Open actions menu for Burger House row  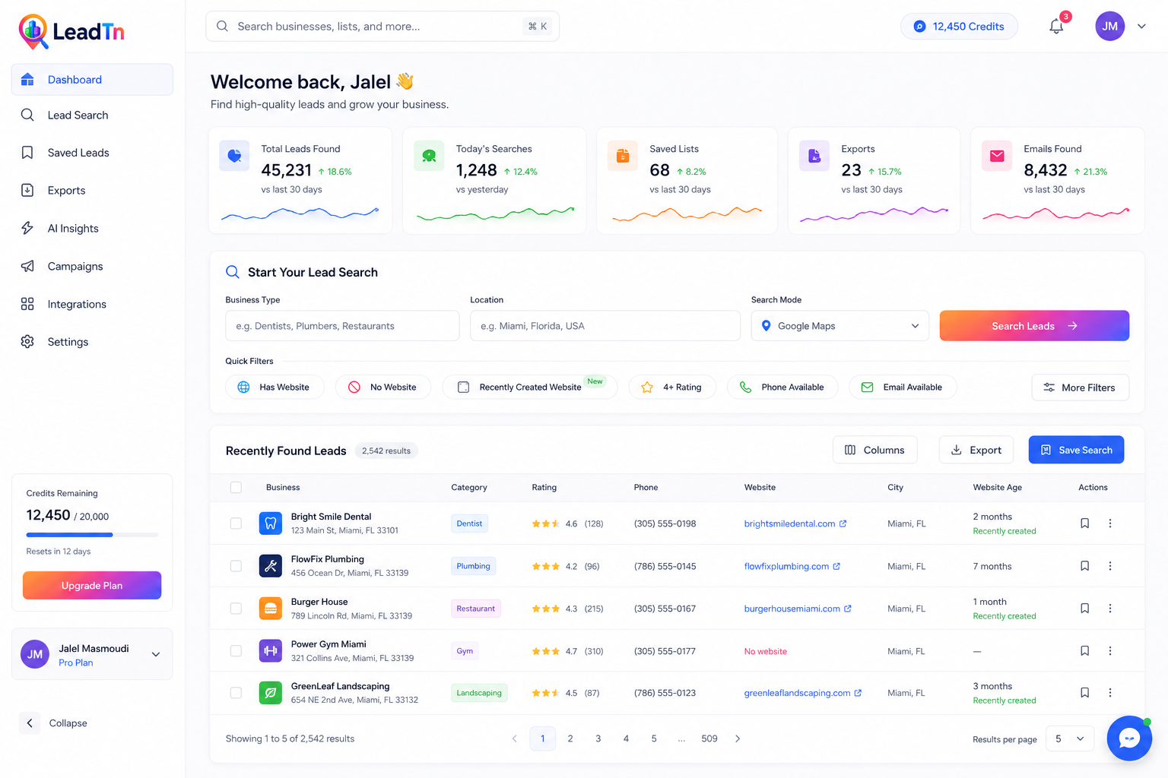click(x=1110, y=609)
